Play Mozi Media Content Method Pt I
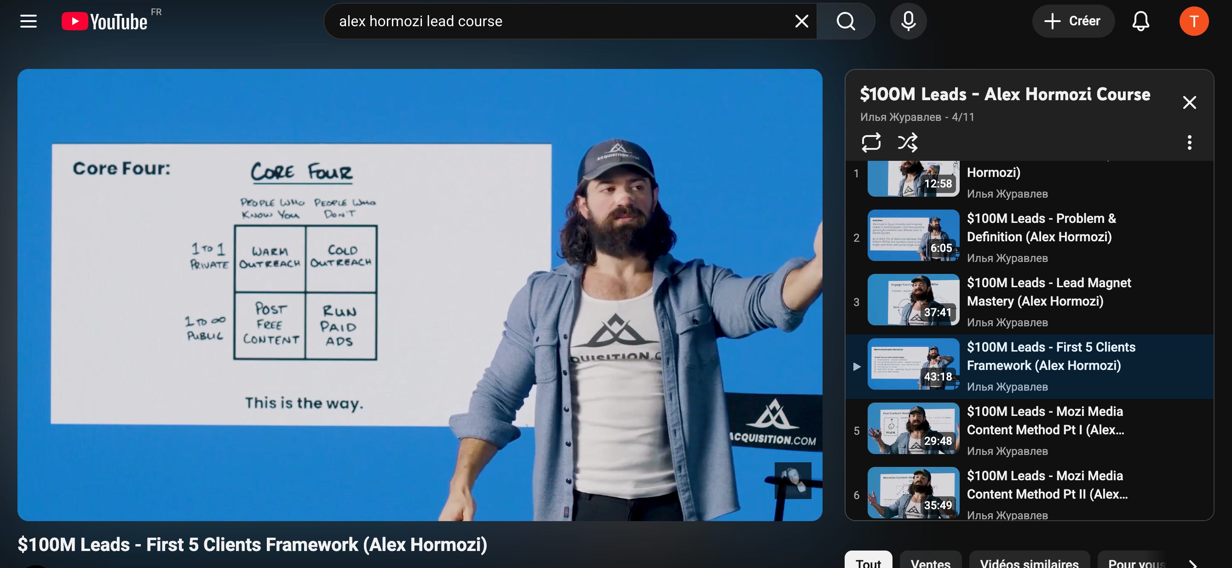The height and width of the screenshot is (568, 1232). pos(1045,420)
